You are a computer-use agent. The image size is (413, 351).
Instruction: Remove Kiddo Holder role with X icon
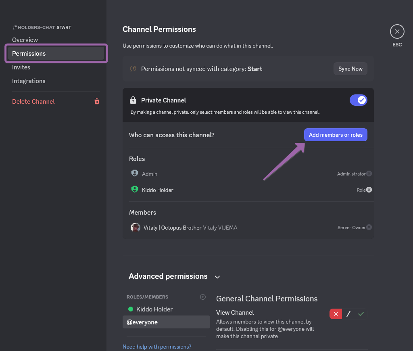[x=369, y=190]
